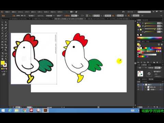Select the Scale tool
The height and width of the screenshot is (123, 164).
coord(6,39)
